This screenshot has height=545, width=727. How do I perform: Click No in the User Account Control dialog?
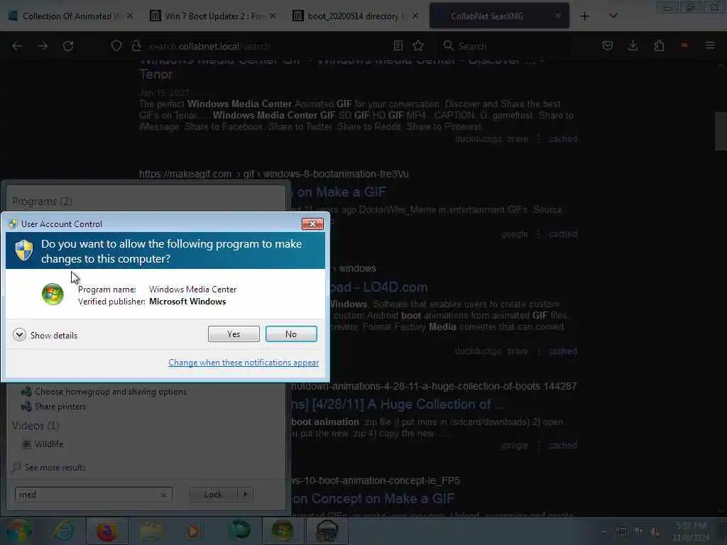(x=291, y=334)
